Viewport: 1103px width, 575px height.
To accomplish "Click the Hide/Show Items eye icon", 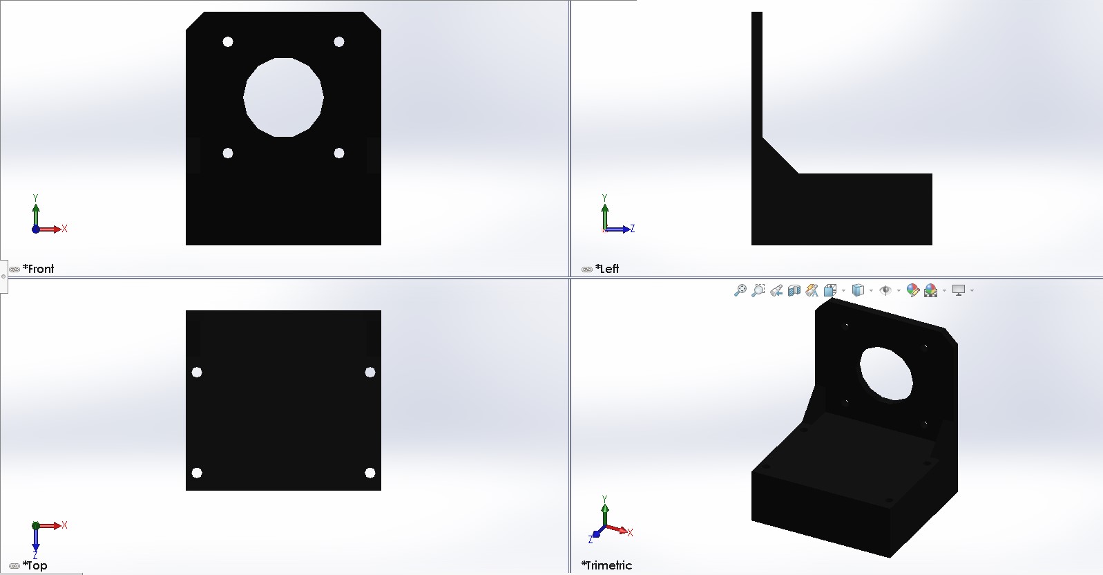I will (x=885, y=290).
